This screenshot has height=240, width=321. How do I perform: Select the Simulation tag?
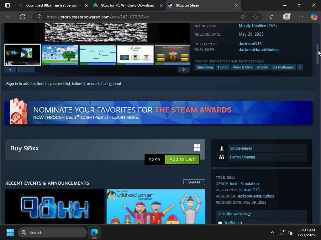tap(205, 67)
